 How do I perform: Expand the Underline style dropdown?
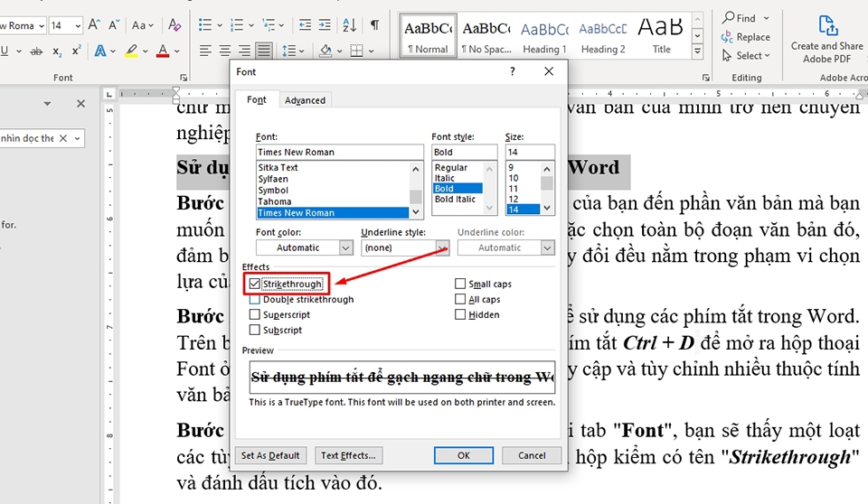point(405,247)
